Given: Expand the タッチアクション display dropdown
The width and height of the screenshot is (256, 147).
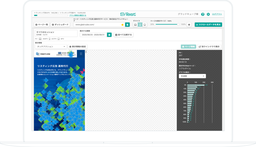Looking at the screenshot, I should (x=51, y=47).
